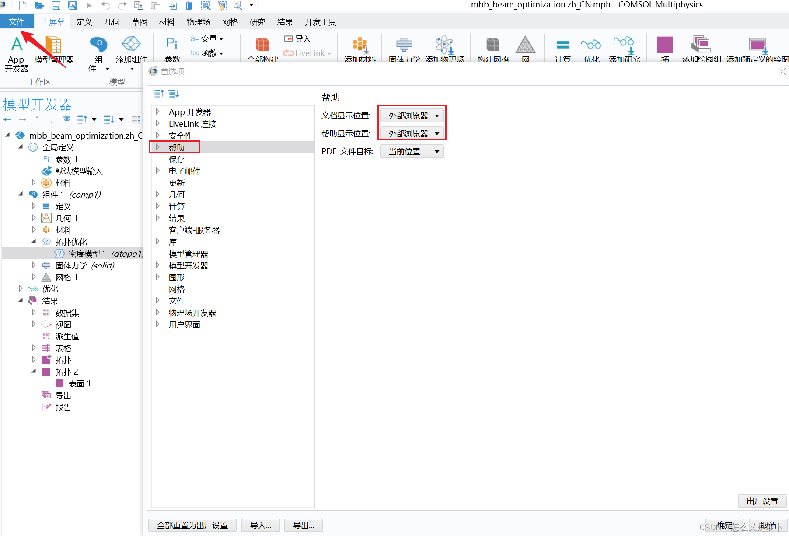Switch to the 开发工具 ribbon tab
789x536 pixels.
pos(321,22)
